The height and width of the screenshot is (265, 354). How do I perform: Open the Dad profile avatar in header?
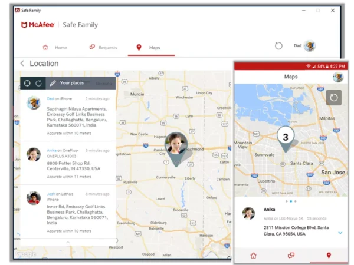[309, 46]
